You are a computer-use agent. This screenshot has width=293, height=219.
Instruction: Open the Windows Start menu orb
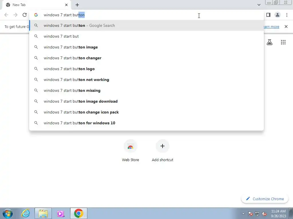coord(8,213)
